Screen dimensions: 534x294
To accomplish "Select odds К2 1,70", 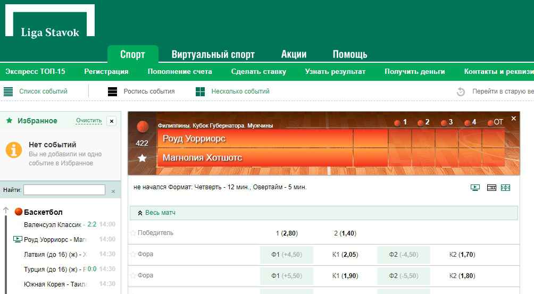I will click(462, 255).
